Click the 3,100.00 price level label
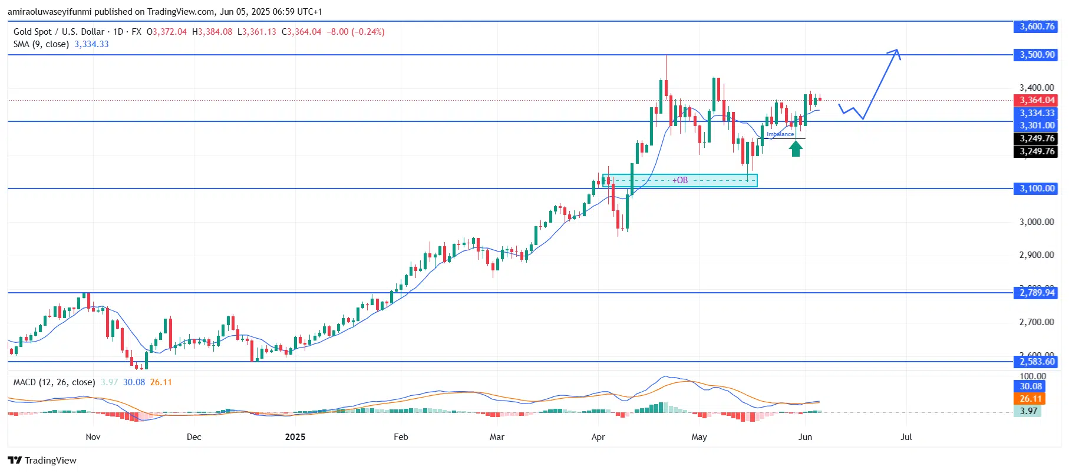The image size is (1069, 473). tap(1037, 188)
